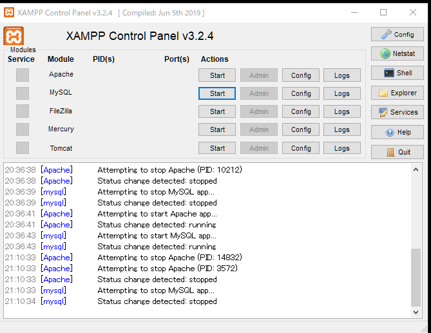Click the XAMPP logo in the title bar
This screenshot has height=333, width=431.
coord(9,12)
